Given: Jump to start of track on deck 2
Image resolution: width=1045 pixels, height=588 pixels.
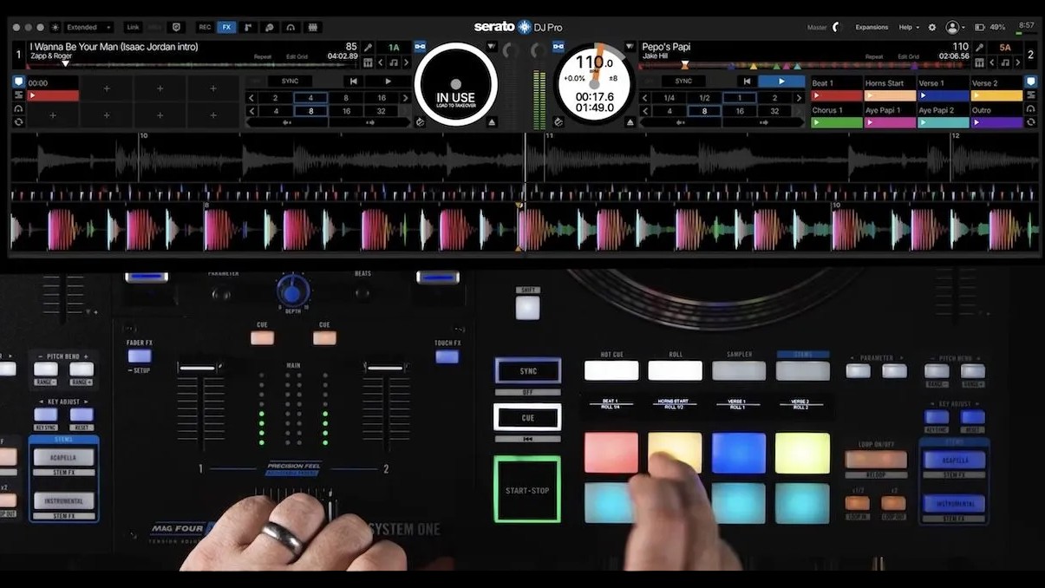Looking at the screenshot, I should [745, 82].
